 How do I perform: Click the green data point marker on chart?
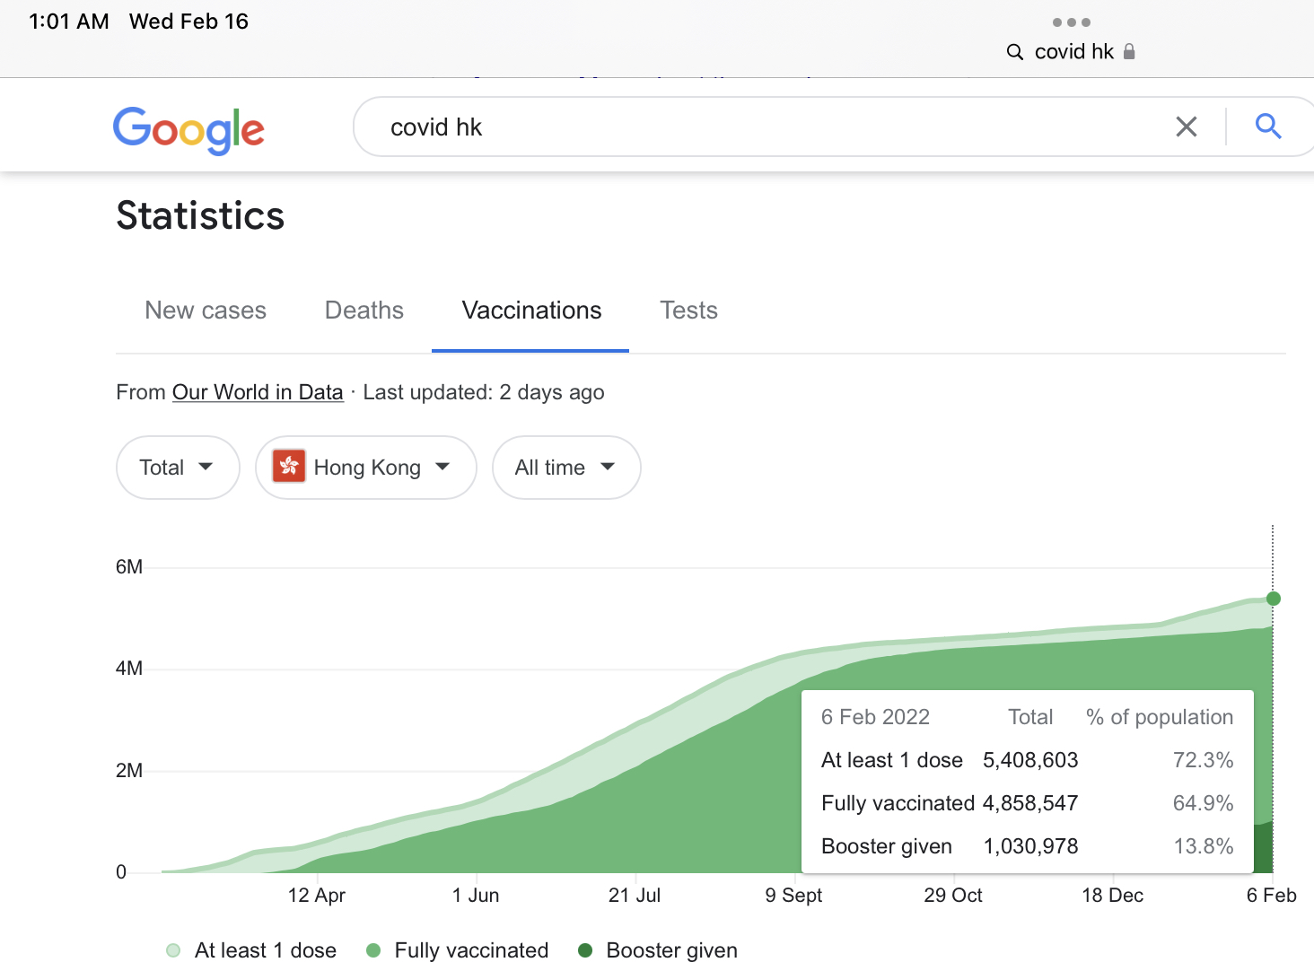1273,599
